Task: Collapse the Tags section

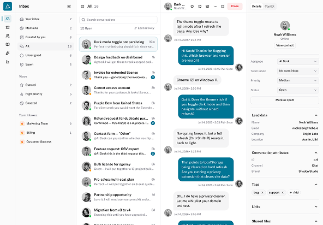Action: pyautogui.click(x=316, y=185)
